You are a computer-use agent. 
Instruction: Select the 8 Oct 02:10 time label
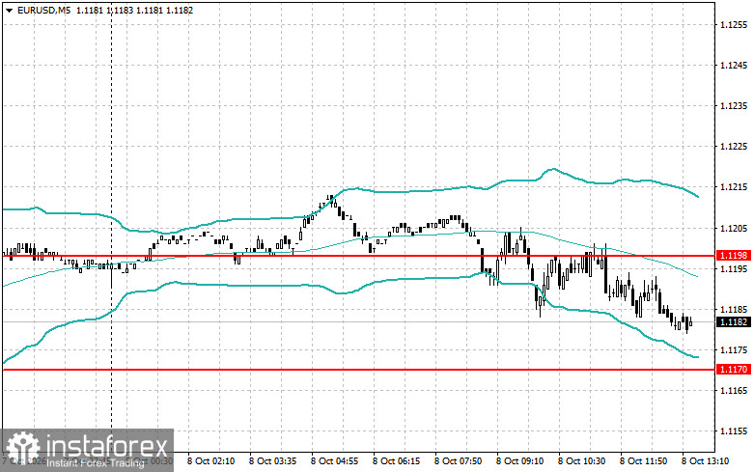click(x=211, y=461)
